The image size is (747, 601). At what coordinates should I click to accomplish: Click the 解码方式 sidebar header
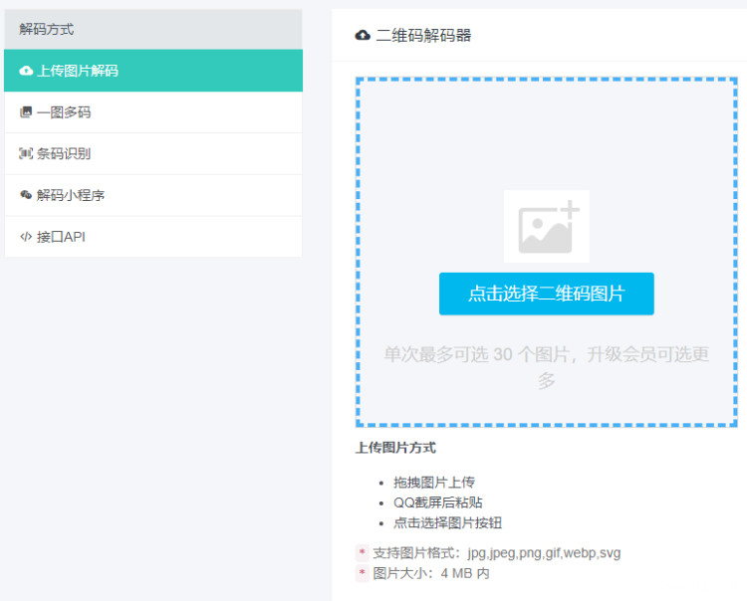click(x=47, y=30)
